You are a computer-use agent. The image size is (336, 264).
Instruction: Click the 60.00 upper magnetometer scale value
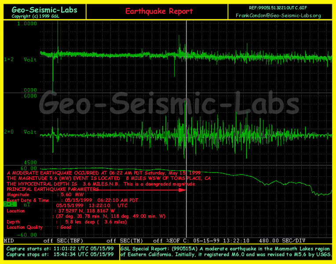click(x=29, y=168)
